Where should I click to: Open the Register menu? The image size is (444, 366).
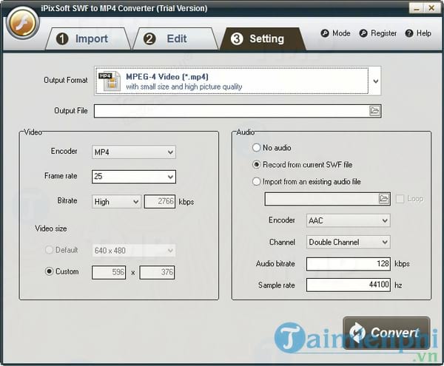pyautogui.click(x=378, y=33)
